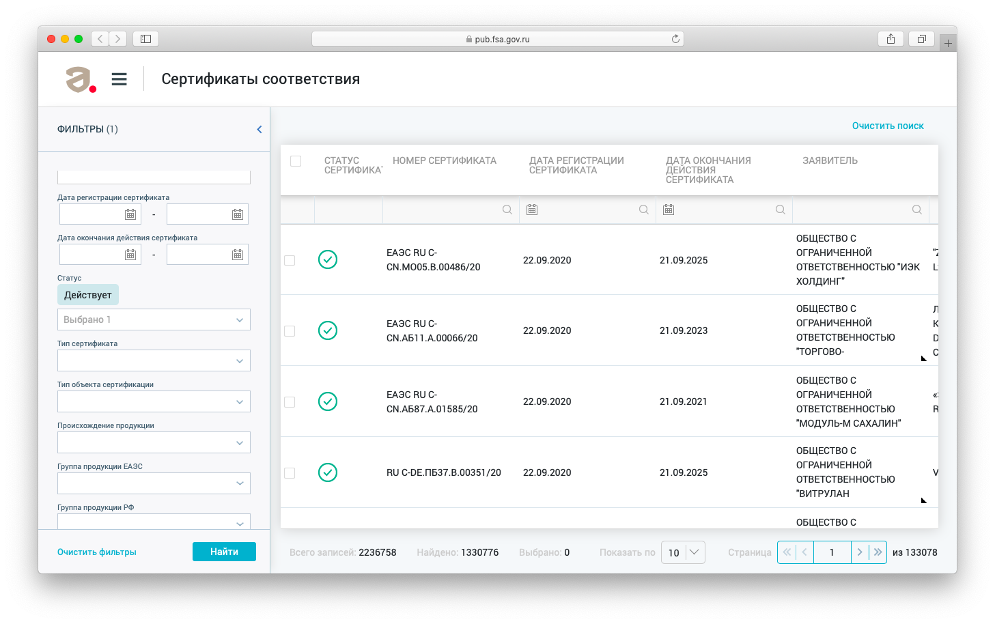Go to previous results page

click(x=804, y=552)
